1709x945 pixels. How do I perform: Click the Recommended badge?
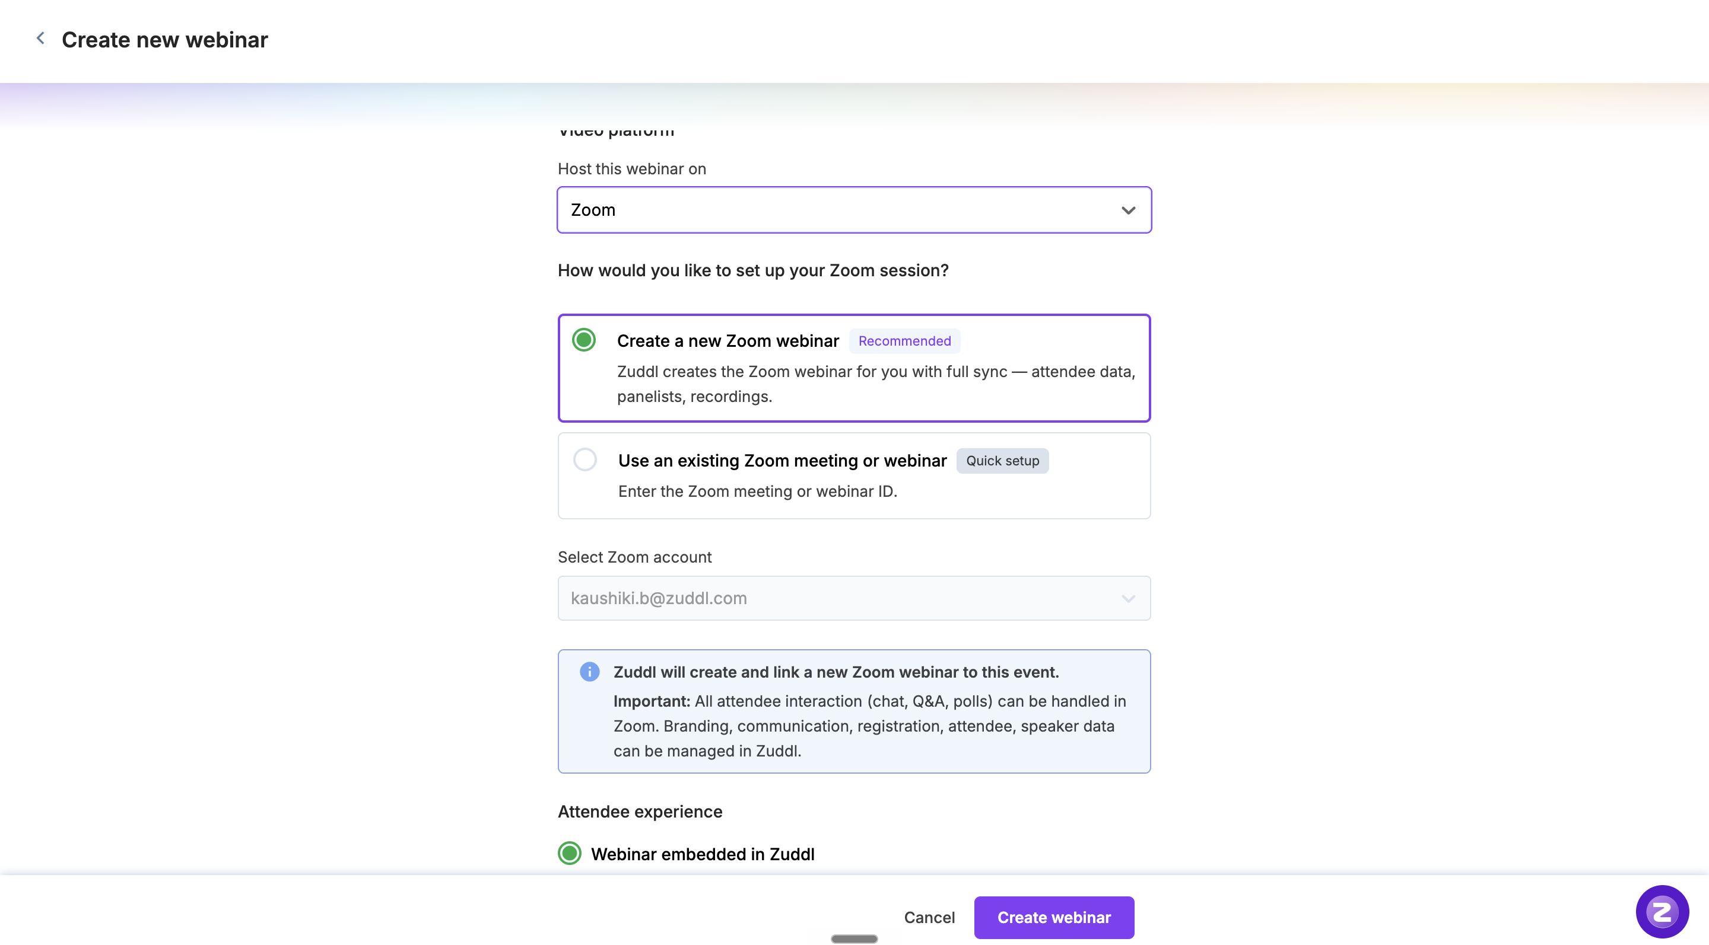coord(904,341)
